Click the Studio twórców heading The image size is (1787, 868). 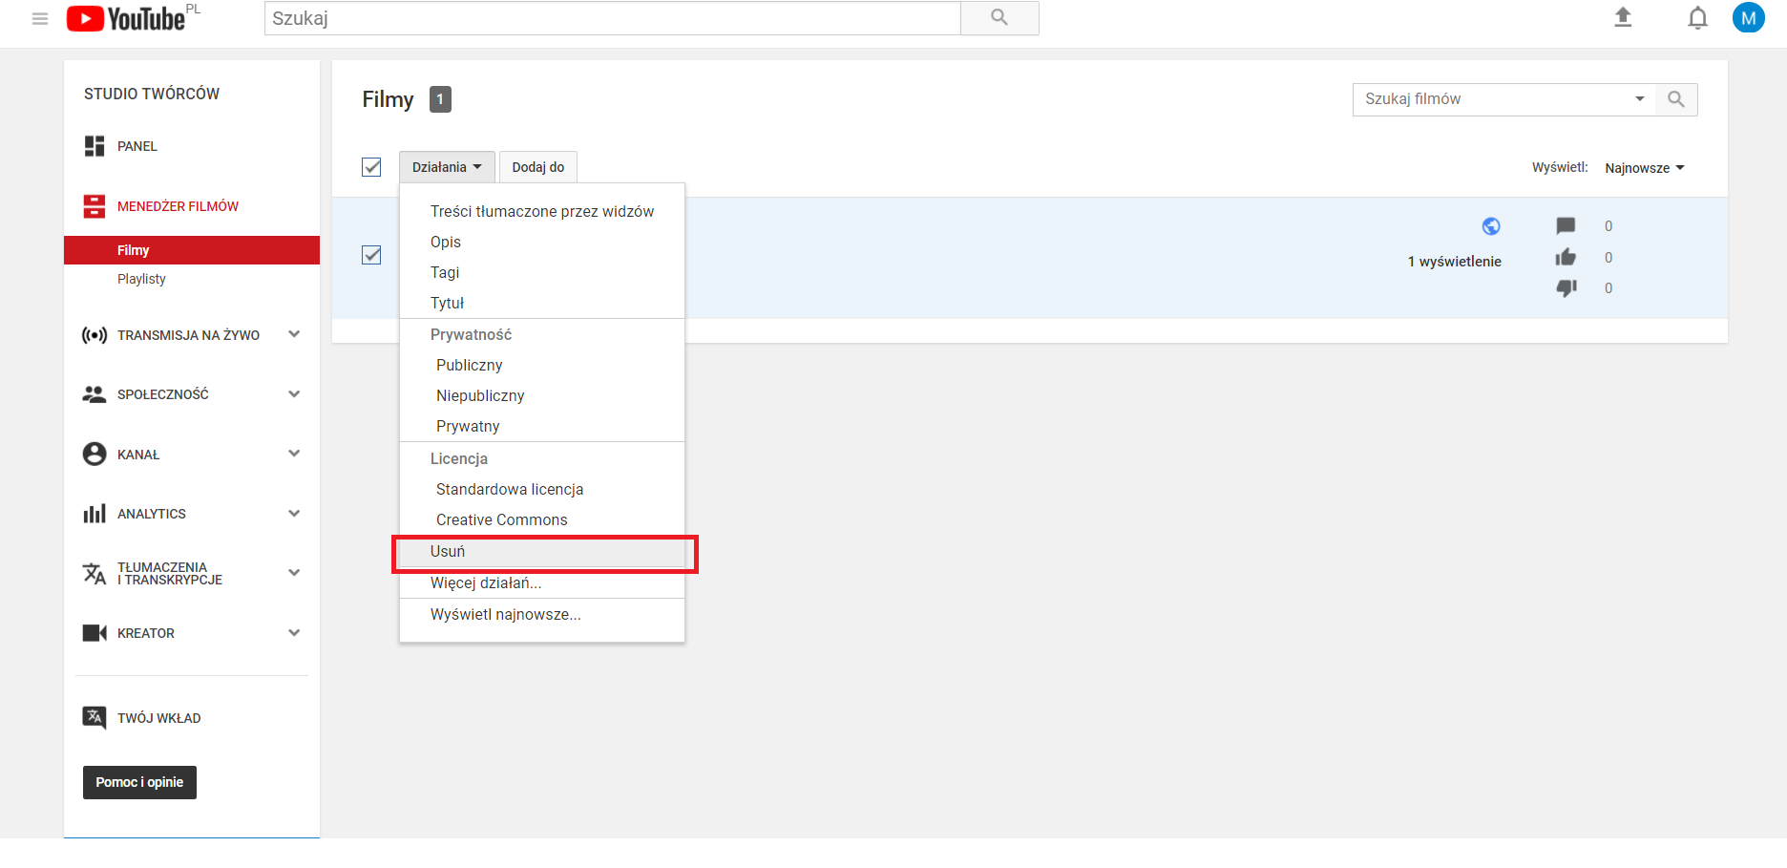click(x=152, y=94)
